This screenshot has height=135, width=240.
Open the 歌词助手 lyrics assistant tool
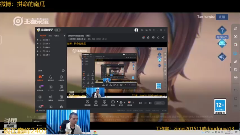(x=61, y=98)
